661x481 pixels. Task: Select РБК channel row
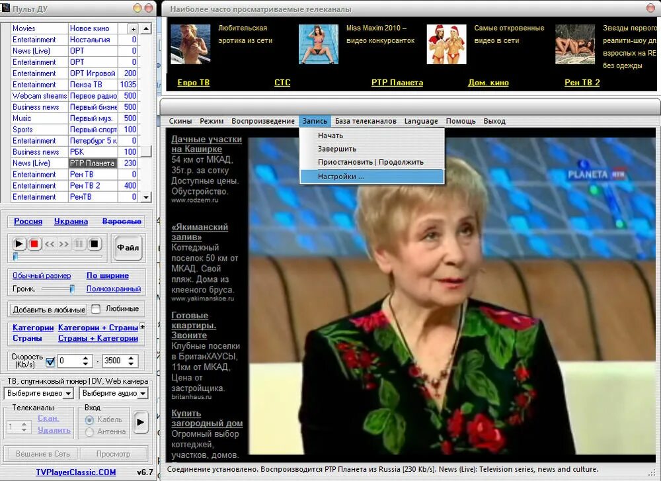[x=75, y=152]
